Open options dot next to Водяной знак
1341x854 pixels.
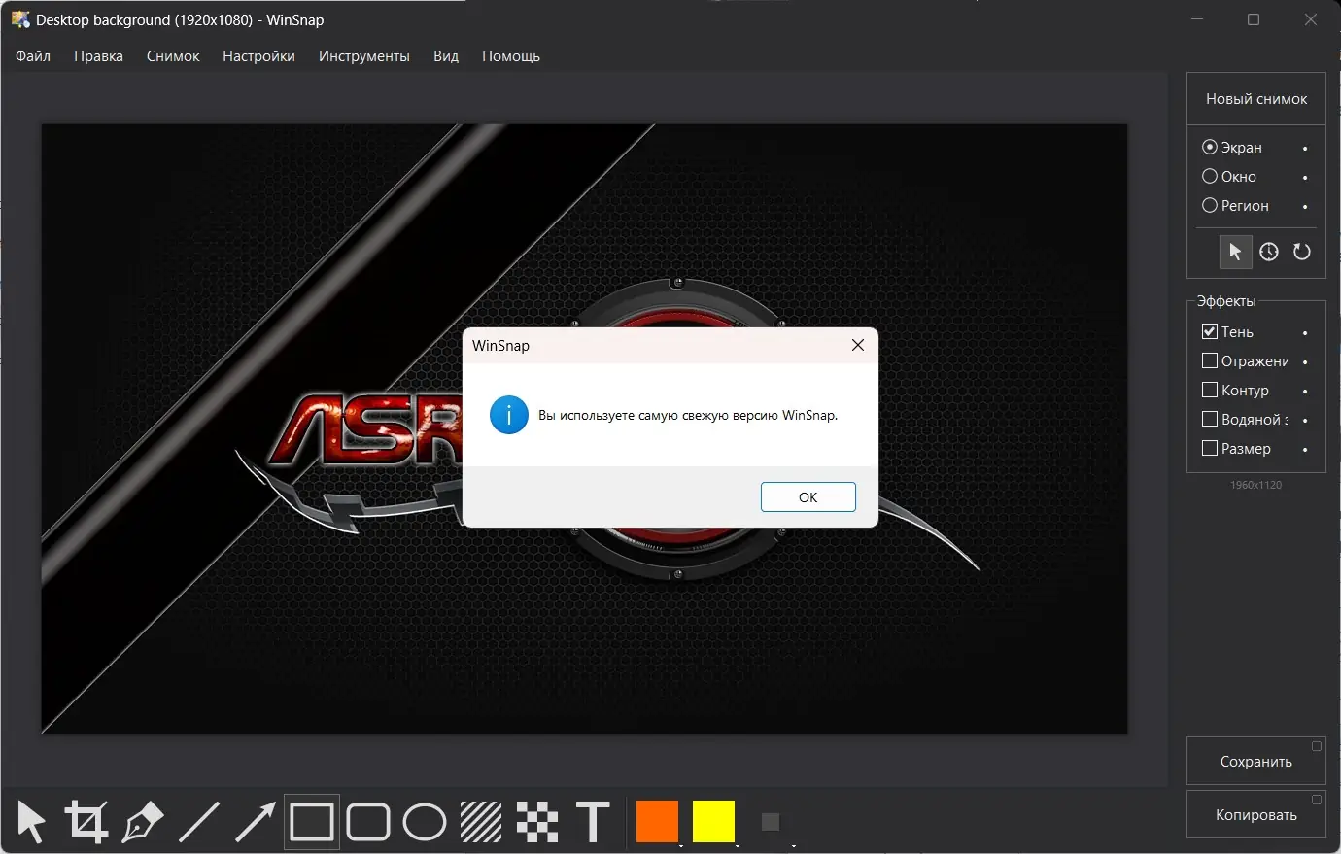1305,421
